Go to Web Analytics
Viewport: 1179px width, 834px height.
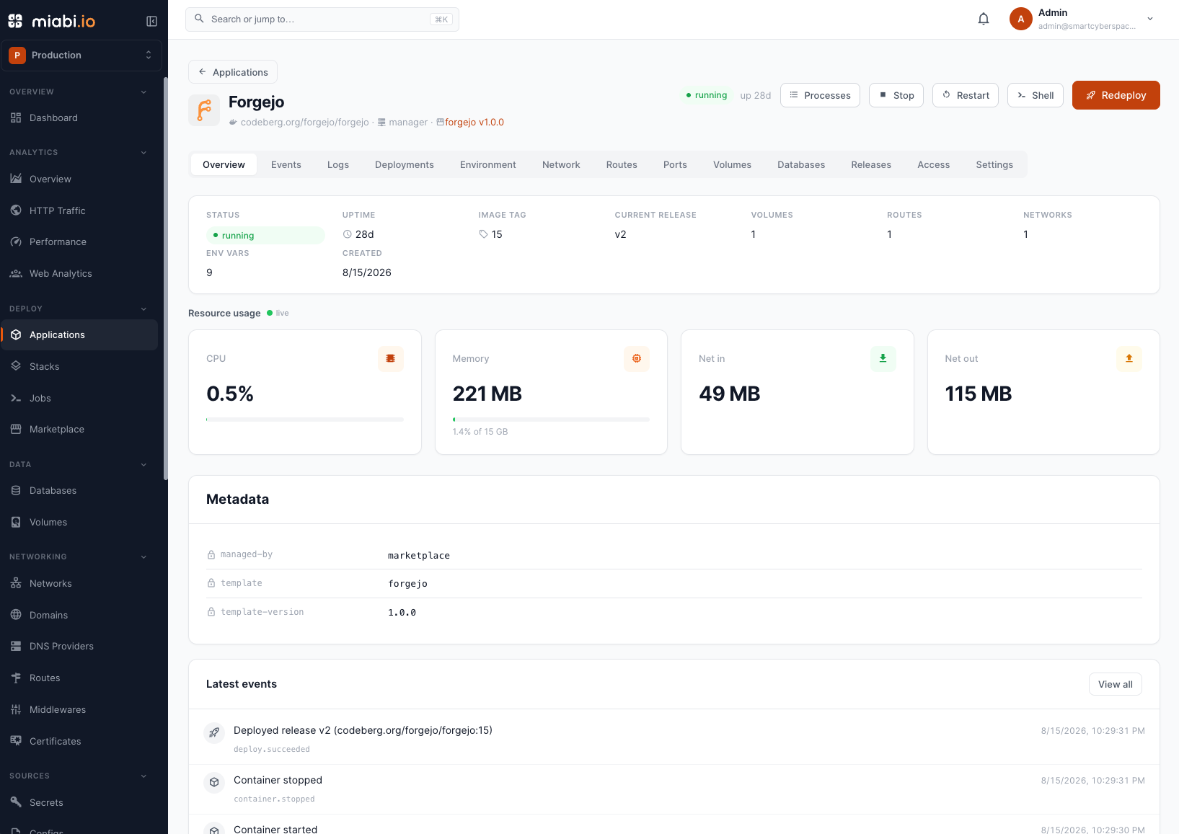pyautogui.click(x=79, y=273)
